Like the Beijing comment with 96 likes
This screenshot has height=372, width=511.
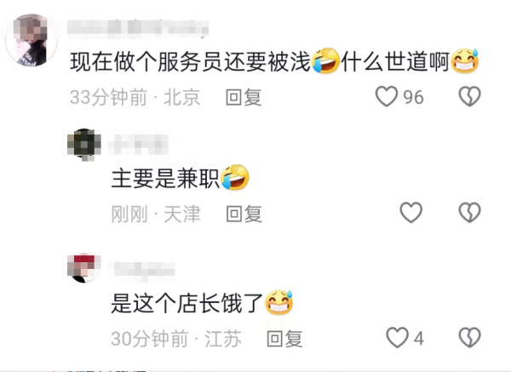tap(387, 96)
